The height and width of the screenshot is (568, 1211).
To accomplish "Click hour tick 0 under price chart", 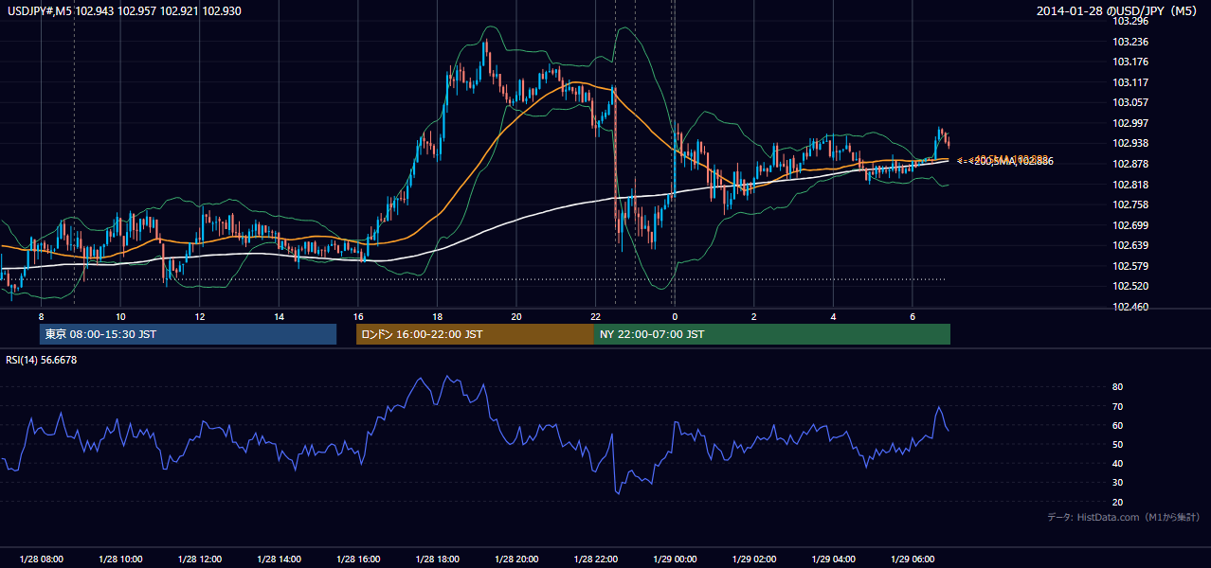I will tap(675, 316).
